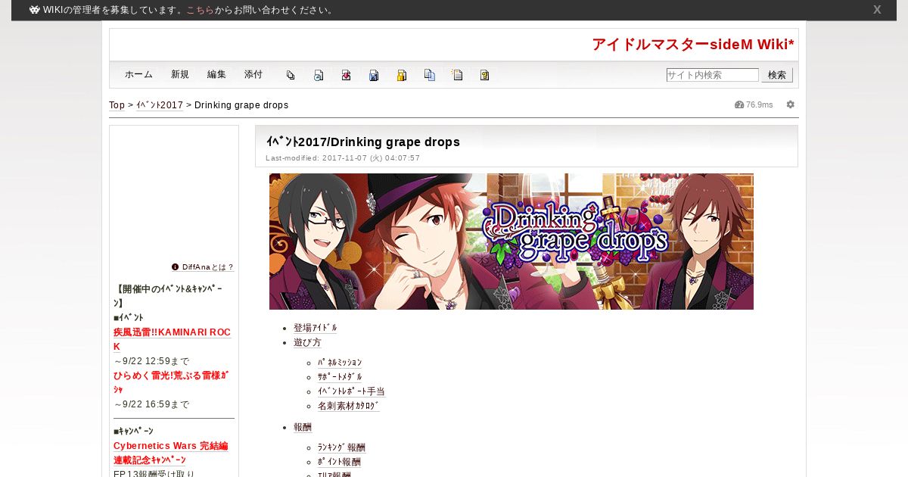908x477 pixels.
Task: Jump to 遊び方 section
Action: [x=307, y=343]
